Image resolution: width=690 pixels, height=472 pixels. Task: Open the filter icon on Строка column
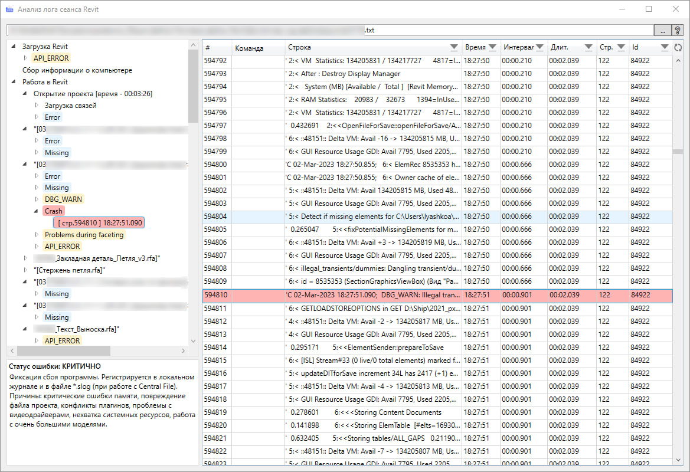click(453, 48)
